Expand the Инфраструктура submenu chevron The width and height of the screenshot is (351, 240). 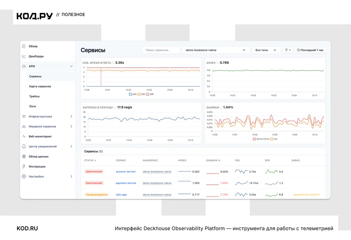pyautogui.click(x=71, y=116)
